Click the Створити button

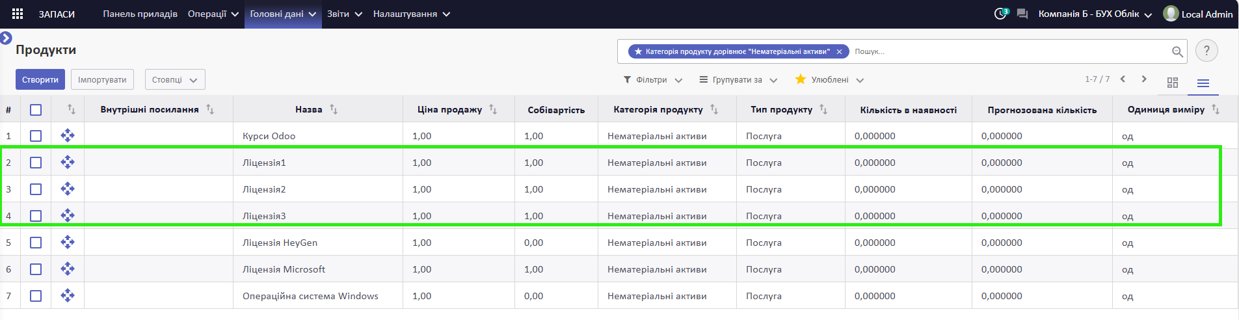(40, 79)
